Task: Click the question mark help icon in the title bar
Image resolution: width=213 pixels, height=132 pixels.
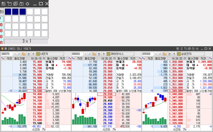Action: point(5,49)
